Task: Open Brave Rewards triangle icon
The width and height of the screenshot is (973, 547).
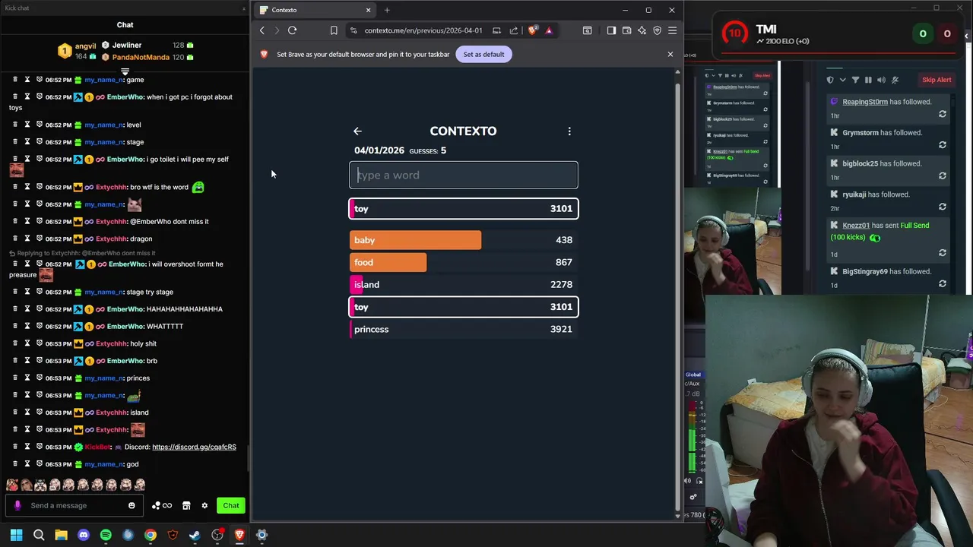Action: (549, 30)
